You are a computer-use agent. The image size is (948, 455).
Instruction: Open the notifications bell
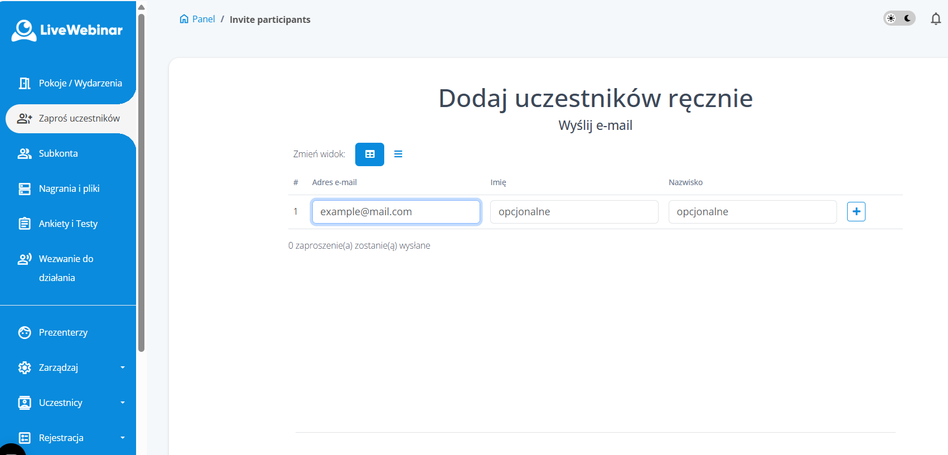935,19
